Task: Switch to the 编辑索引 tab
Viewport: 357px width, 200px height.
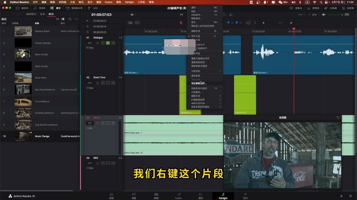Action: click(31, 14)
